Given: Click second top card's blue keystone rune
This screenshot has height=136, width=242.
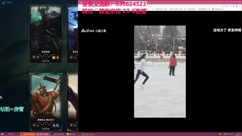Looking at the screenshot, I should tap(71, 57).
